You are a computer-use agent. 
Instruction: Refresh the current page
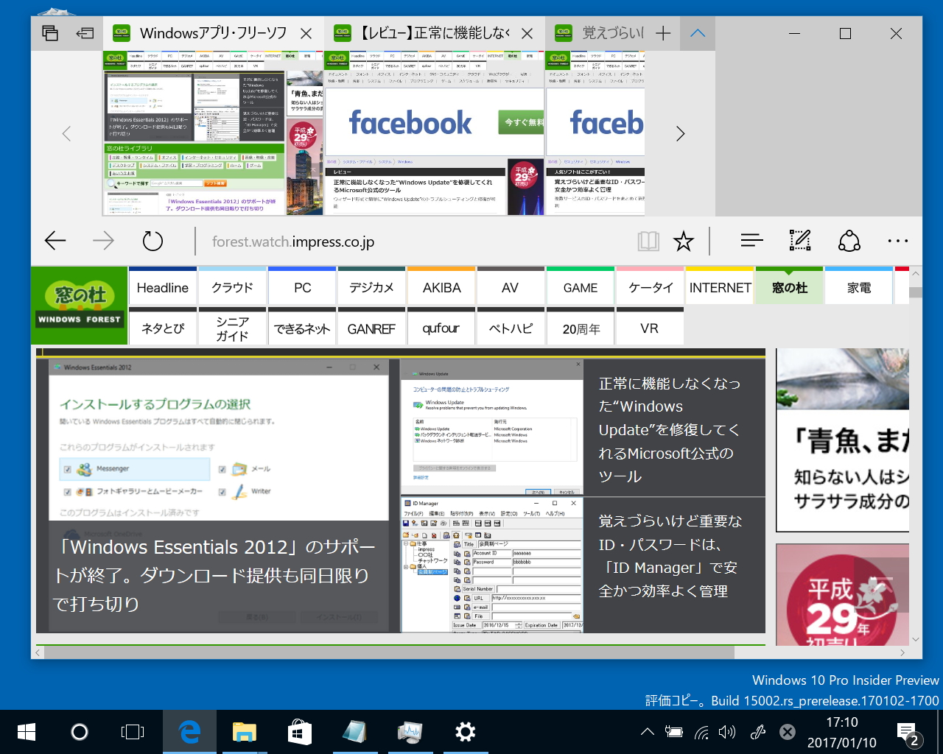coord(153,241)
